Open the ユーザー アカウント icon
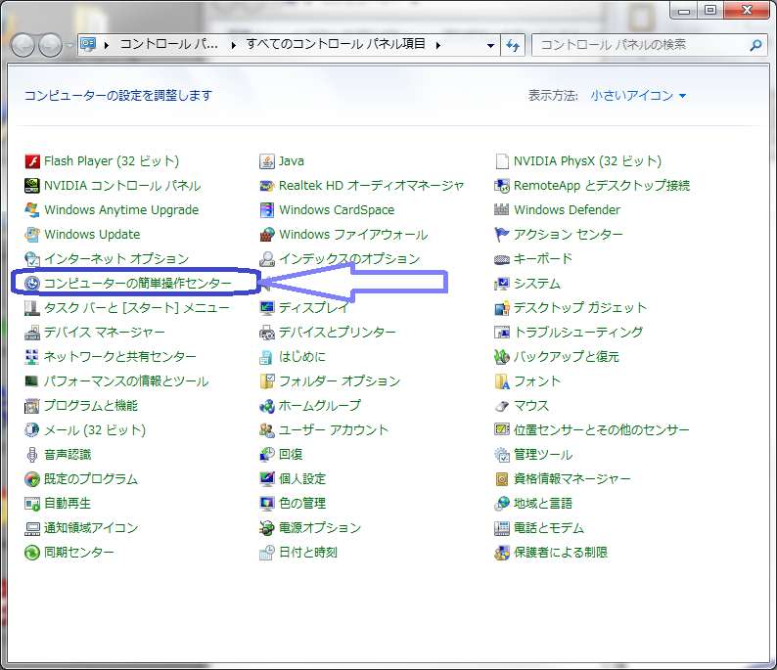Viewport: 777px width, 670px height. click(267, 430)
